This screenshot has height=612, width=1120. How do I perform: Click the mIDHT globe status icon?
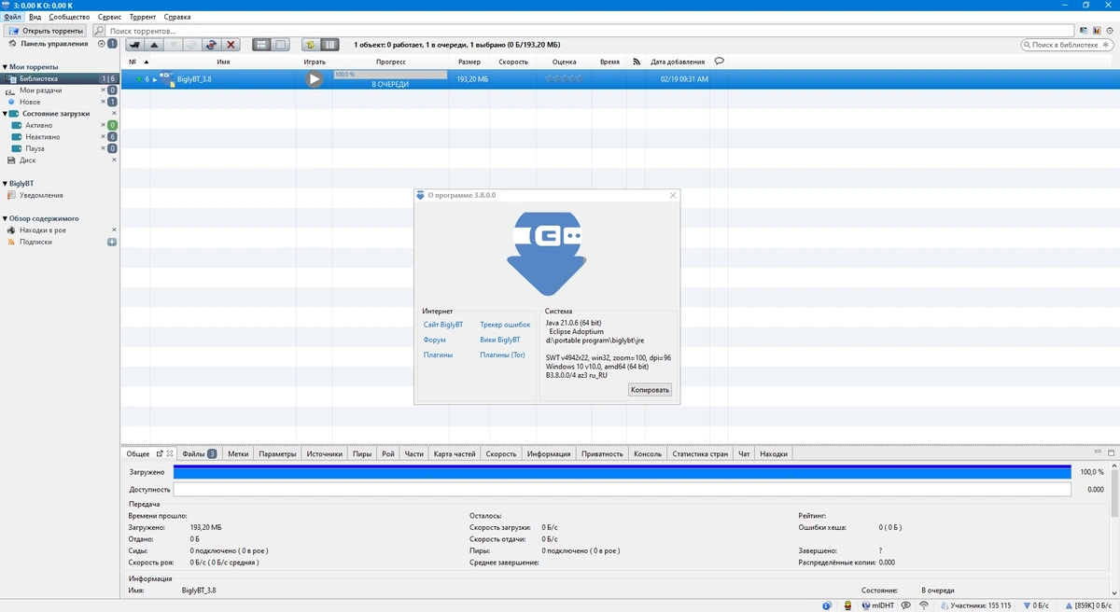click(866, 605)
